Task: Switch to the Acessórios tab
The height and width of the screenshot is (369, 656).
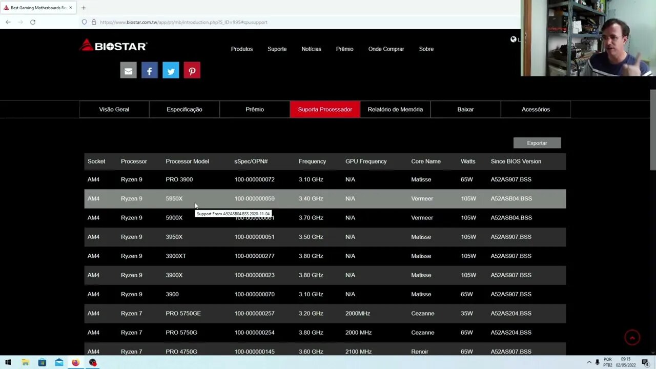Action: [x=536, y=109]
